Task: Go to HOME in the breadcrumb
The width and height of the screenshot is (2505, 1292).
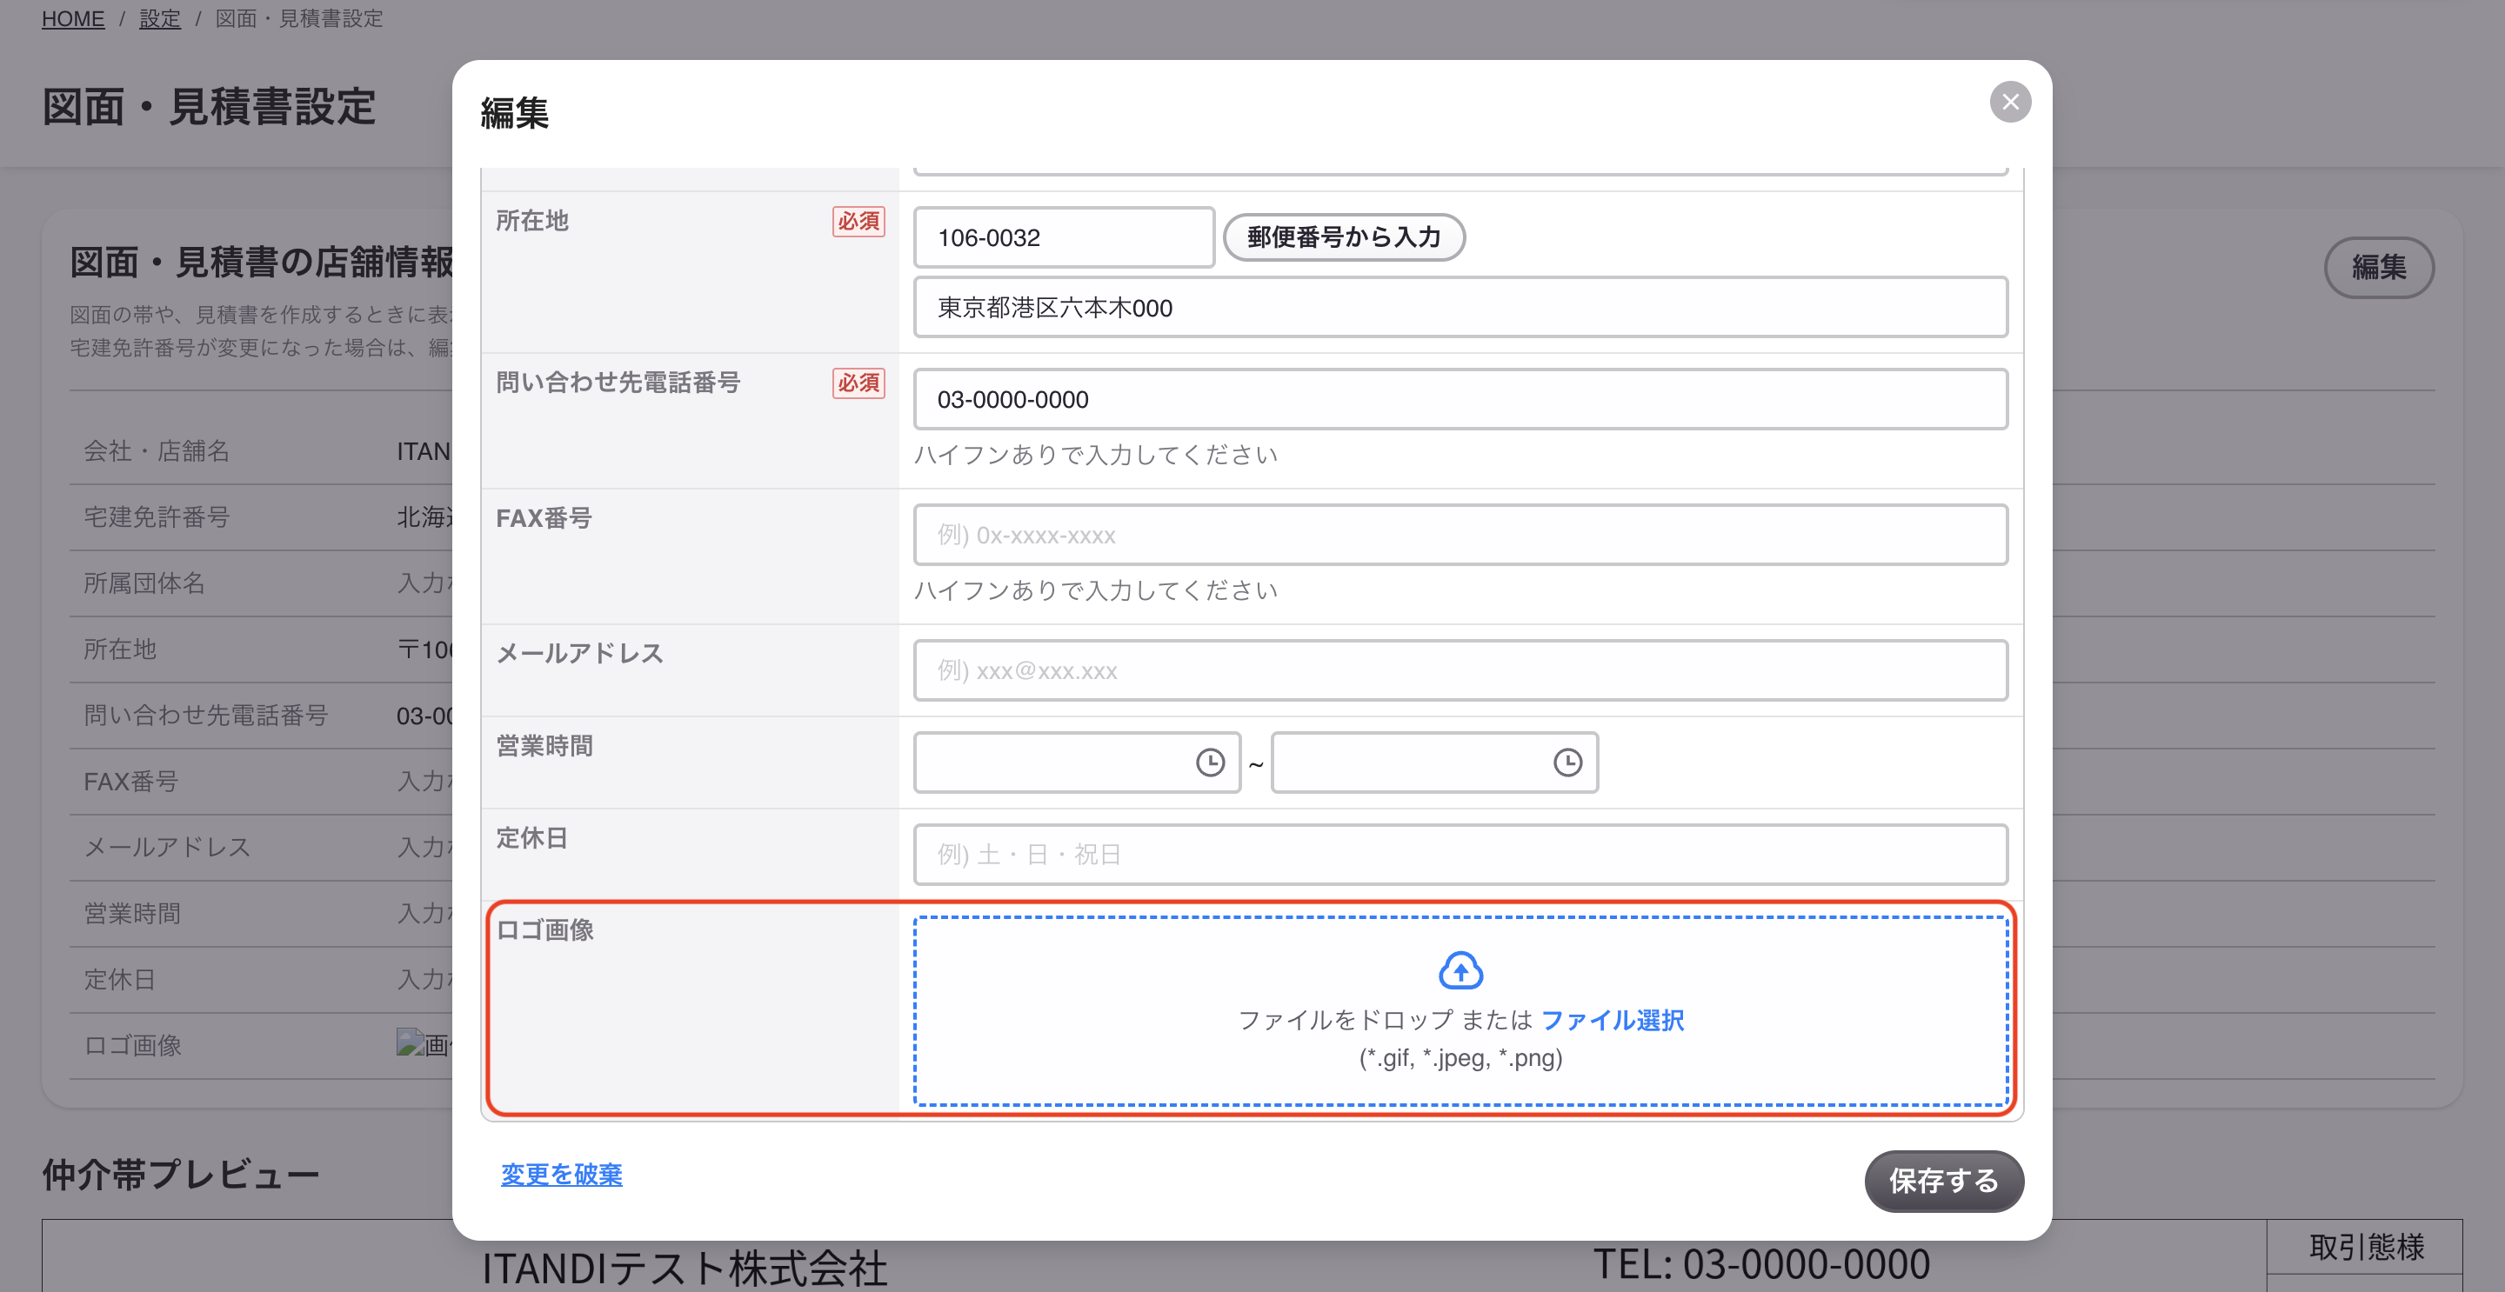Action: point(73,18)
